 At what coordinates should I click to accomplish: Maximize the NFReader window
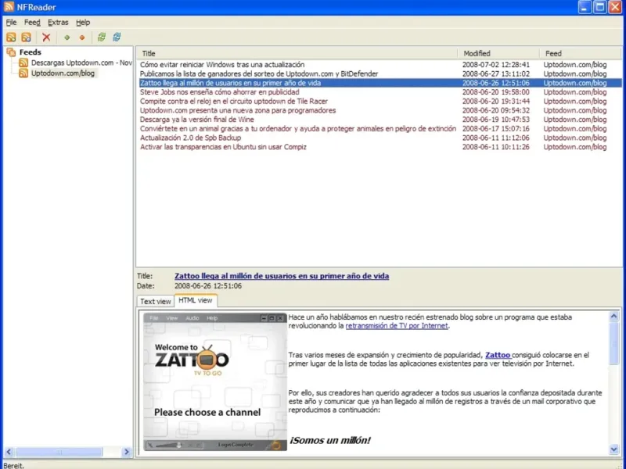pyautogui.click(x=599, y=7)
